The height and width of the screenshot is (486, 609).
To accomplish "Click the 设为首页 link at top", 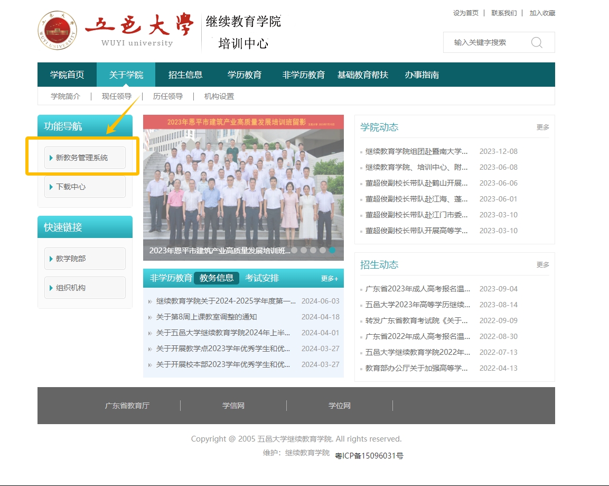I will point(465,13).
